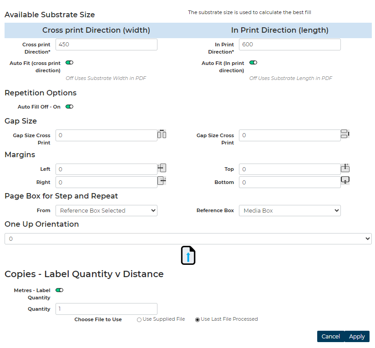Switch Metres - Label Quantity toggle
Screen dimensions: 375x348
59,290
